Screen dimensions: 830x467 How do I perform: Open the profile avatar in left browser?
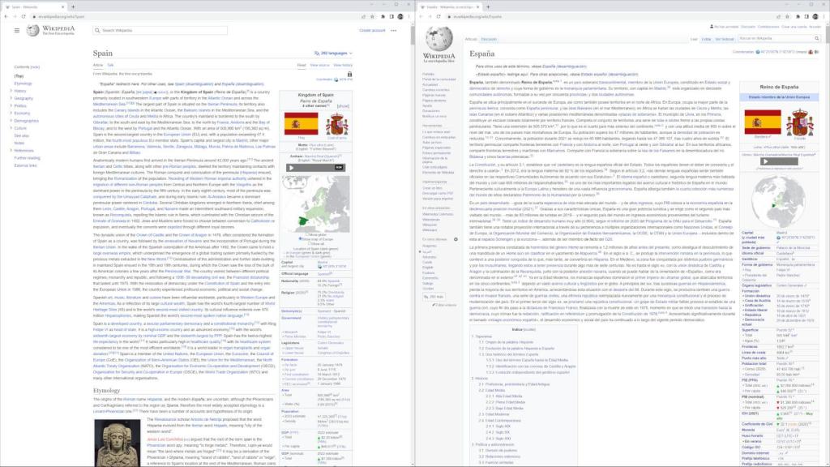(400, 16)
